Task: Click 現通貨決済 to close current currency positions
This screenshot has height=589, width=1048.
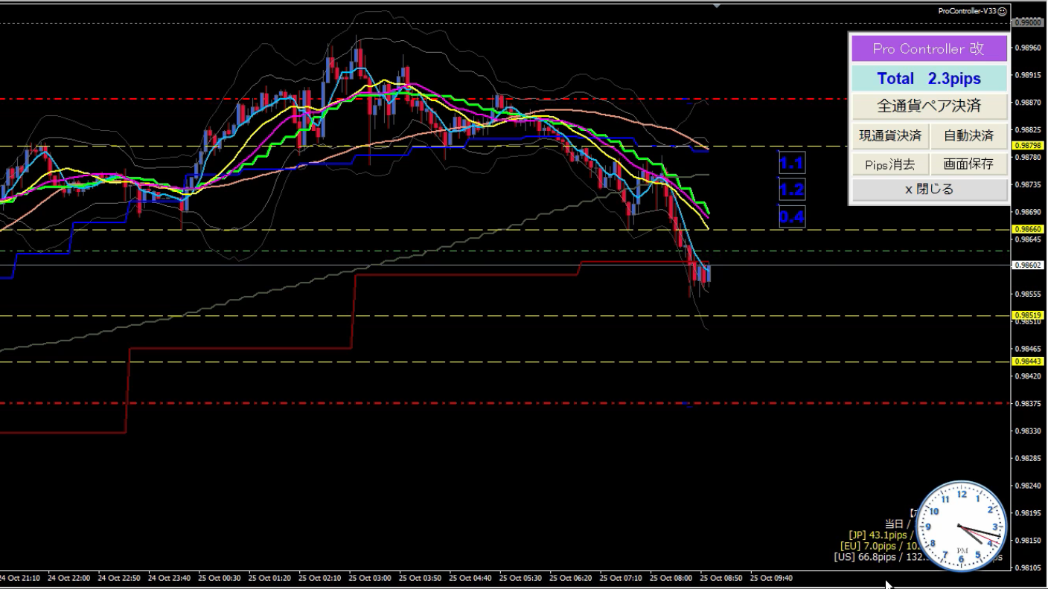Action: pos(890,136)
